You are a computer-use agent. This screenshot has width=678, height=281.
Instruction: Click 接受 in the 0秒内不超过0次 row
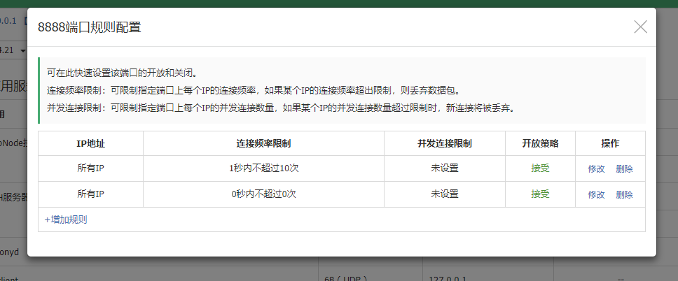click(540, 194)
